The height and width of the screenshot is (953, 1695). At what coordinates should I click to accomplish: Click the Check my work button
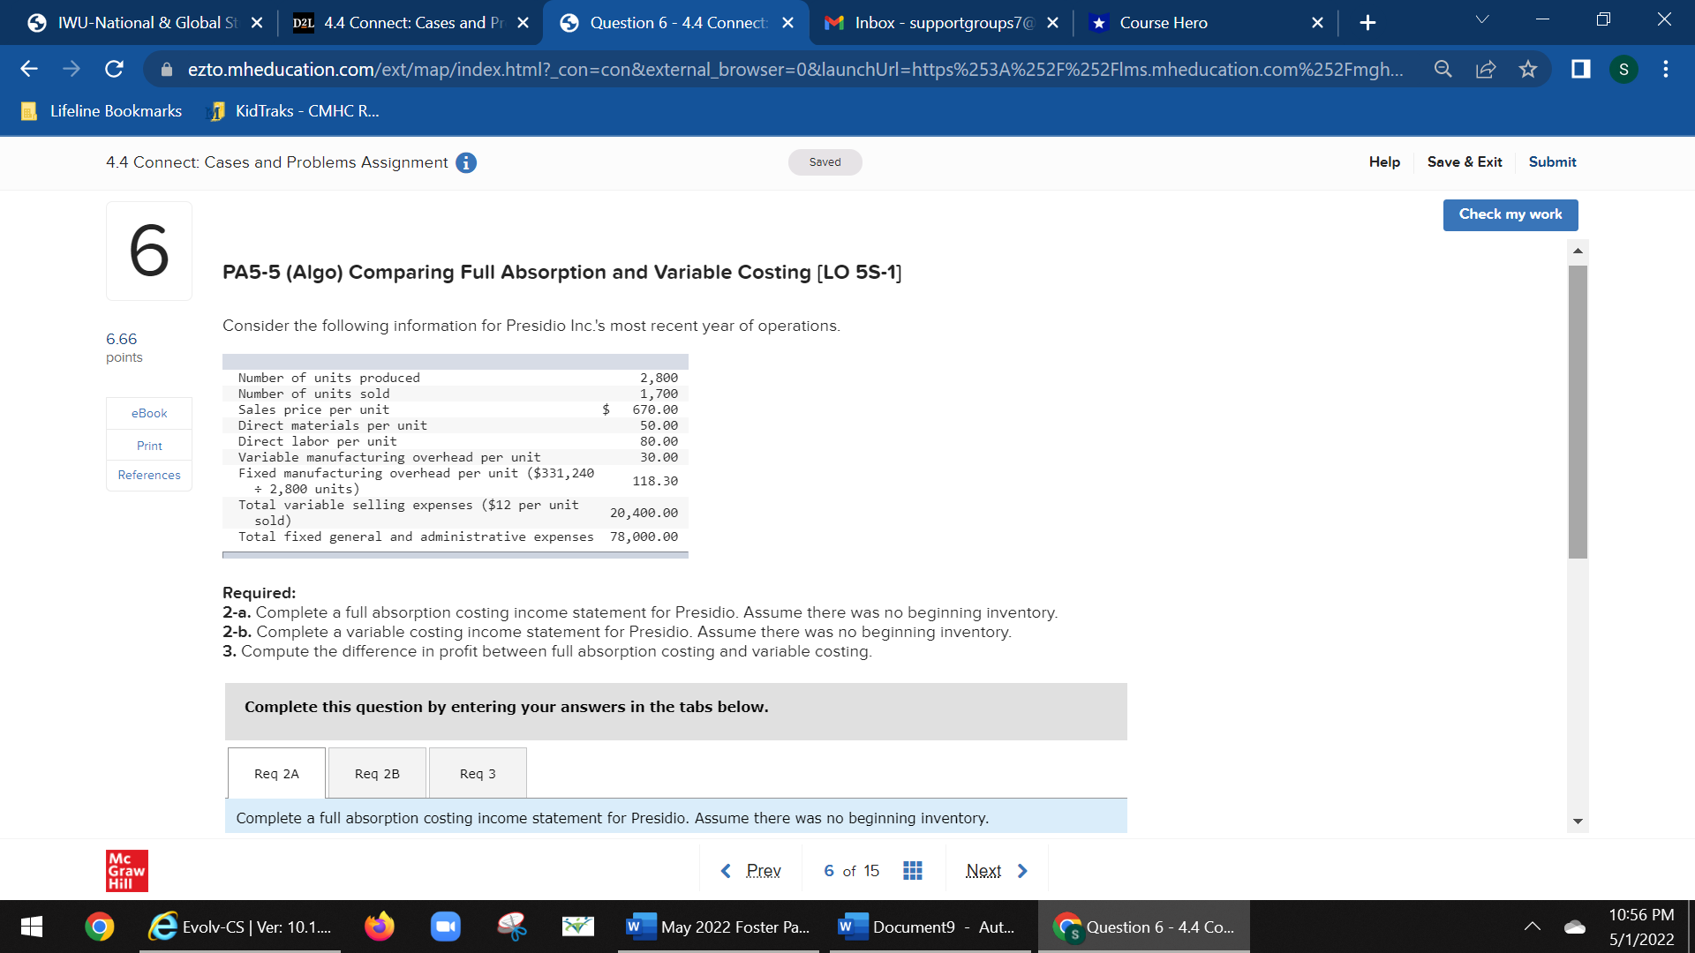(x=1510, y=214)
